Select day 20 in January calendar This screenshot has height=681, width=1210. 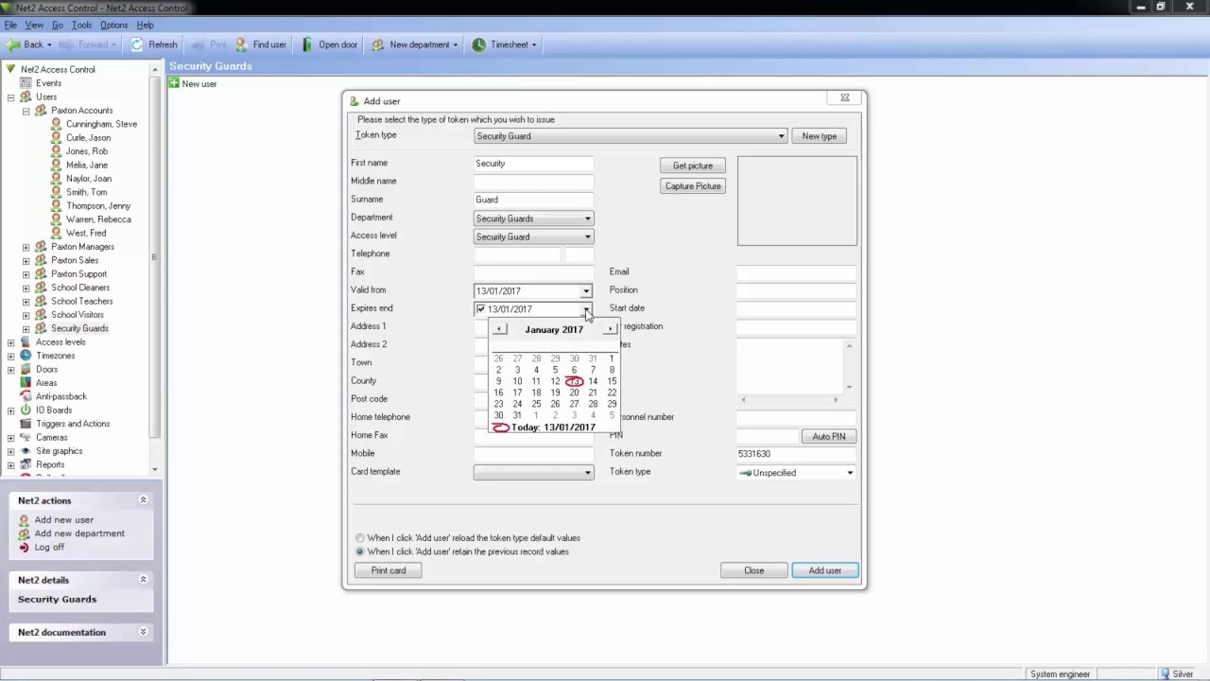pos(574,393)
